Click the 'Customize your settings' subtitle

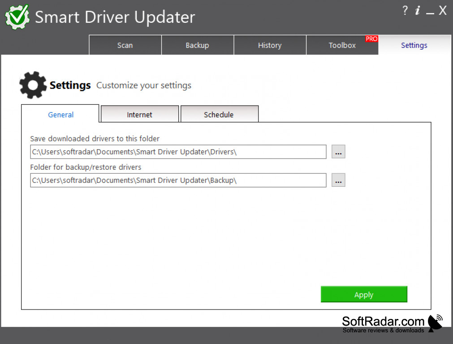(x=144, y=86)
